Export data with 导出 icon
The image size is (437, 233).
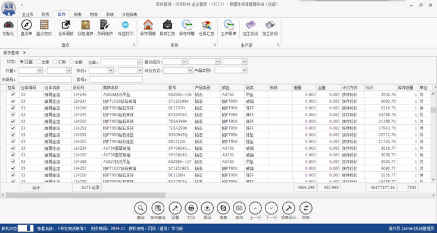207,208
